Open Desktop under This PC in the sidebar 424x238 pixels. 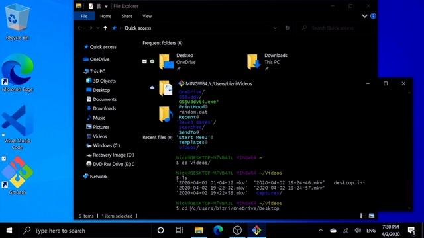coord(101,90)
